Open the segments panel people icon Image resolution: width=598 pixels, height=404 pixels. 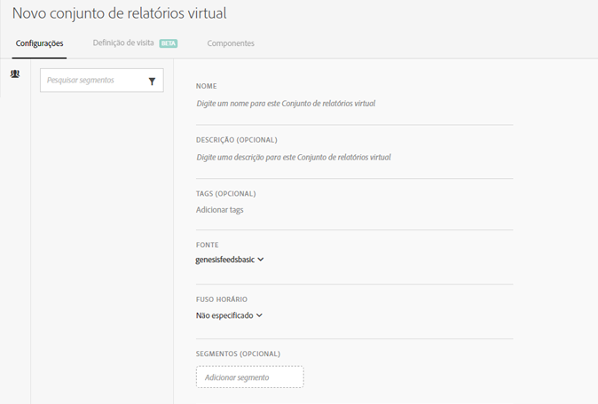15,74
